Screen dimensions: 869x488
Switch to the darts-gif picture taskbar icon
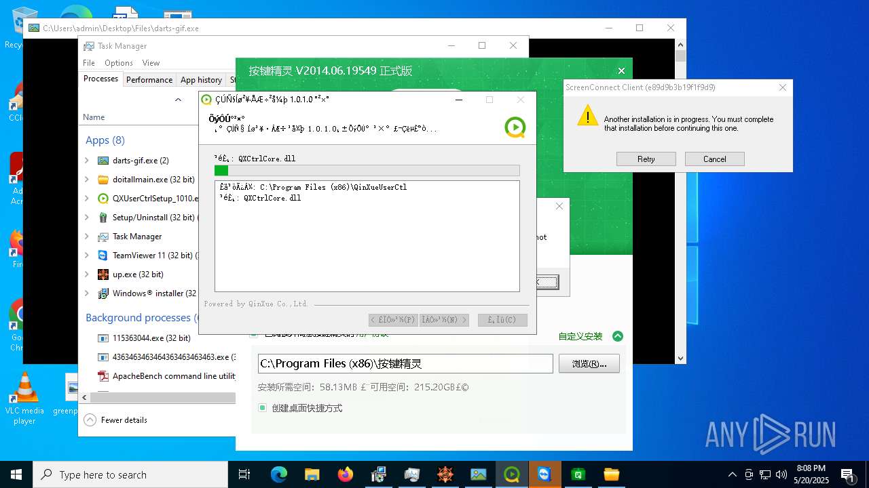[x=479, y=474]
